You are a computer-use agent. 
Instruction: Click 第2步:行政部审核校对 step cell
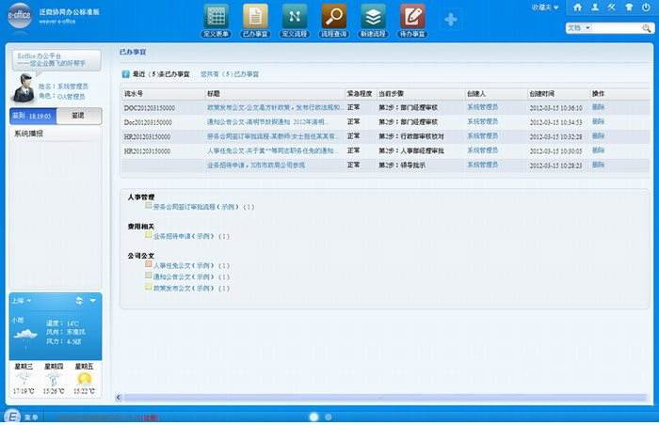pyautogui.click(x=411, y=136)
